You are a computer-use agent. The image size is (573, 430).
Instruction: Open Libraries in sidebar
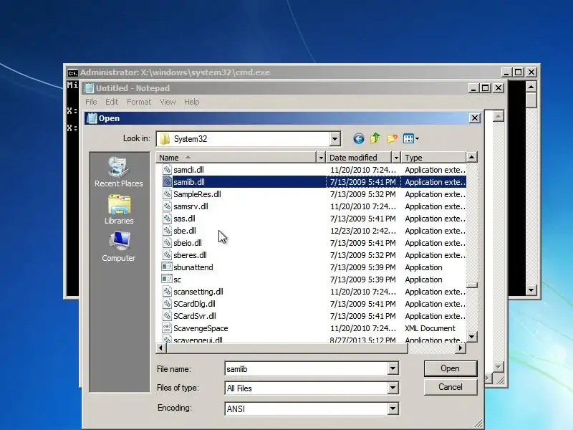tap(119, 209)
